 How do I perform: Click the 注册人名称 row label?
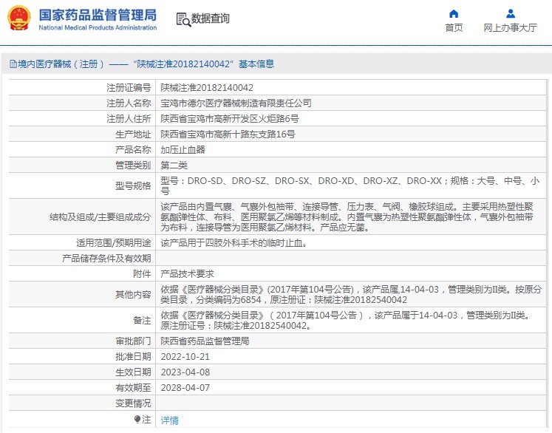pos(129,103)
